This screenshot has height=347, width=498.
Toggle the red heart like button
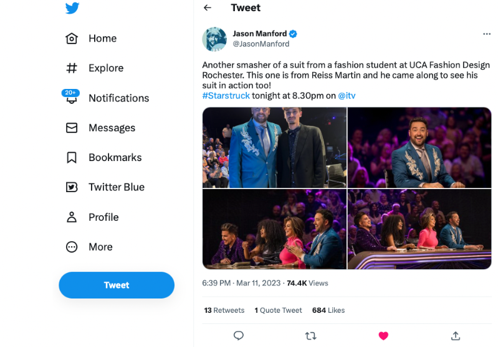(x=383, y=336)
